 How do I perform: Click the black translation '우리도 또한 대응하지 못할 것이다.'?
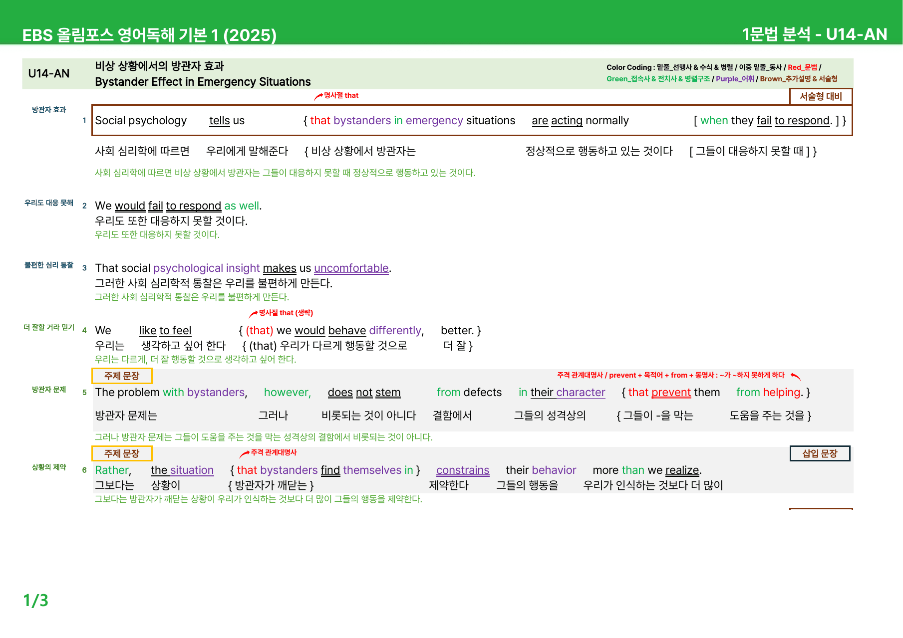click(171, 221)
